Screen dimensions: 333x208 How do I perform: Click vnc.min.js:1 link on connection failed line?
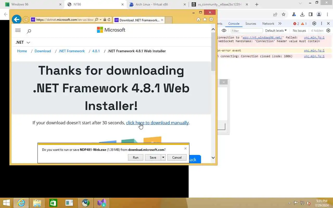314,37
